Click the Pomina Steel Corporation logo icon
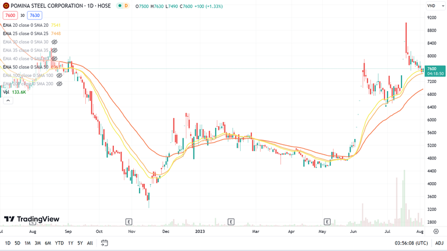Image resolution: width=447 pixels, height=251 pixels. pyautogui.click(x=6, y=6)
